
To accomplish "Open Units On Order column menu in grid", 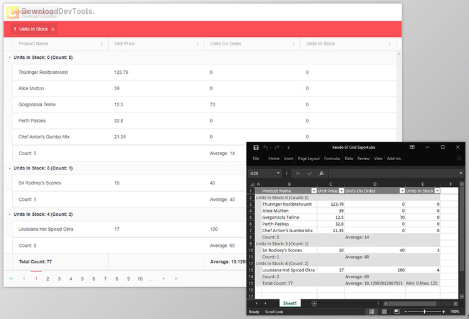I will (293, 44).
